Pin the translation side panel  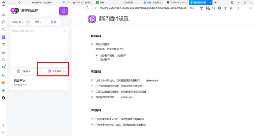[64, 2]
